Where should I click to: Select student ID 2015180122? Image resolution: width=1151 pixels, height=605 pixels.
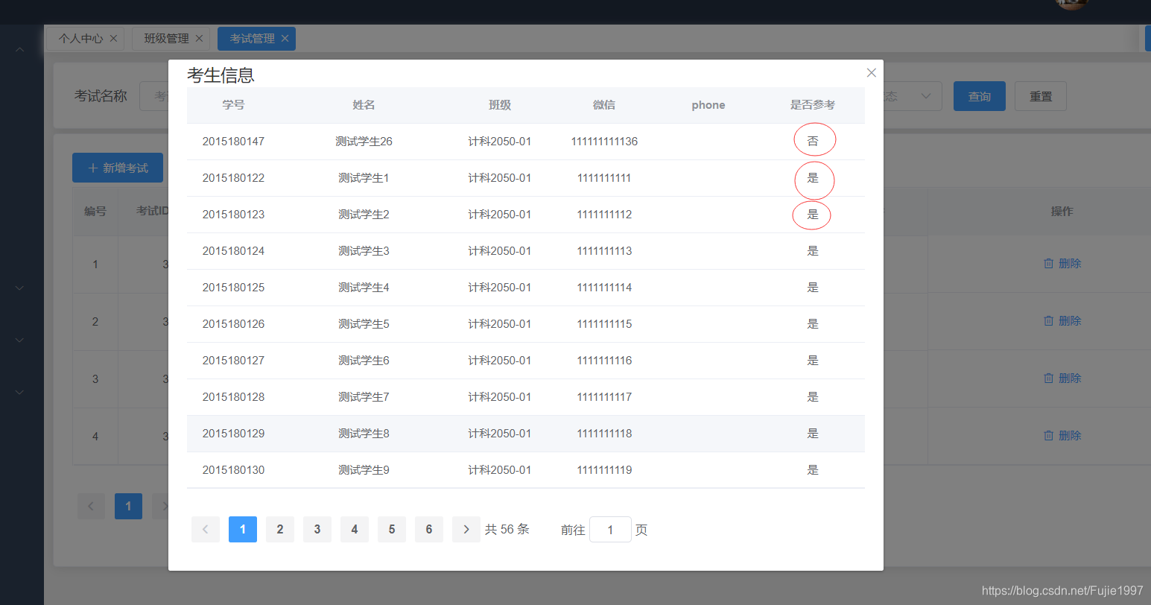coord(233,178)
